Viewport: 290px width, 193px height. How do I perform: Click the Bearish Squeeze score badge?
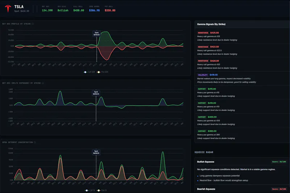point(279,189)
